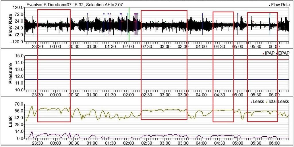Click the Events and Duration summary text
294x147 pixels.
[x=69, y=5]
